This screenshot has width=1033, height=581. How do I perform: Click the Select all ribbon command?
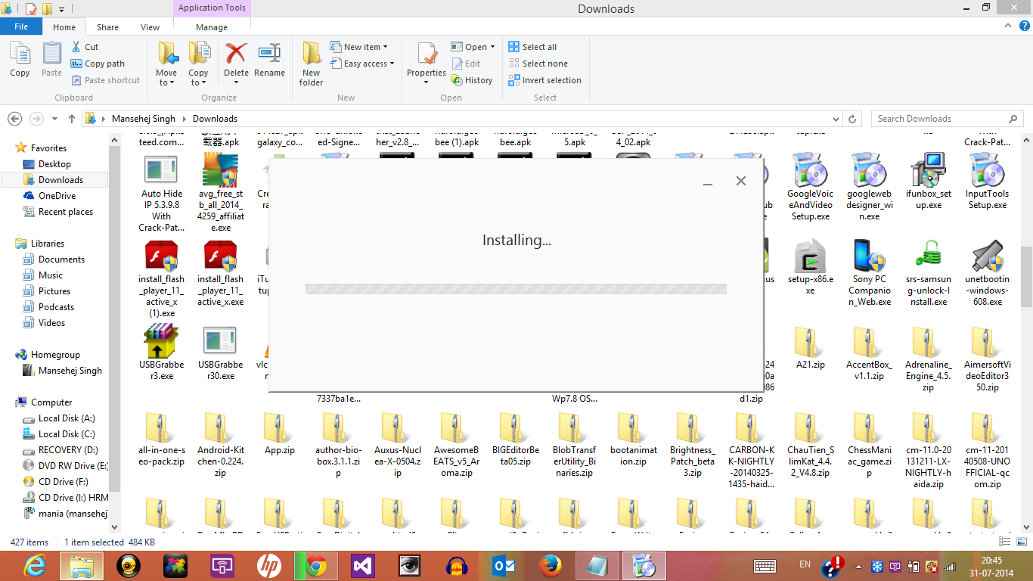coord(532,47)
